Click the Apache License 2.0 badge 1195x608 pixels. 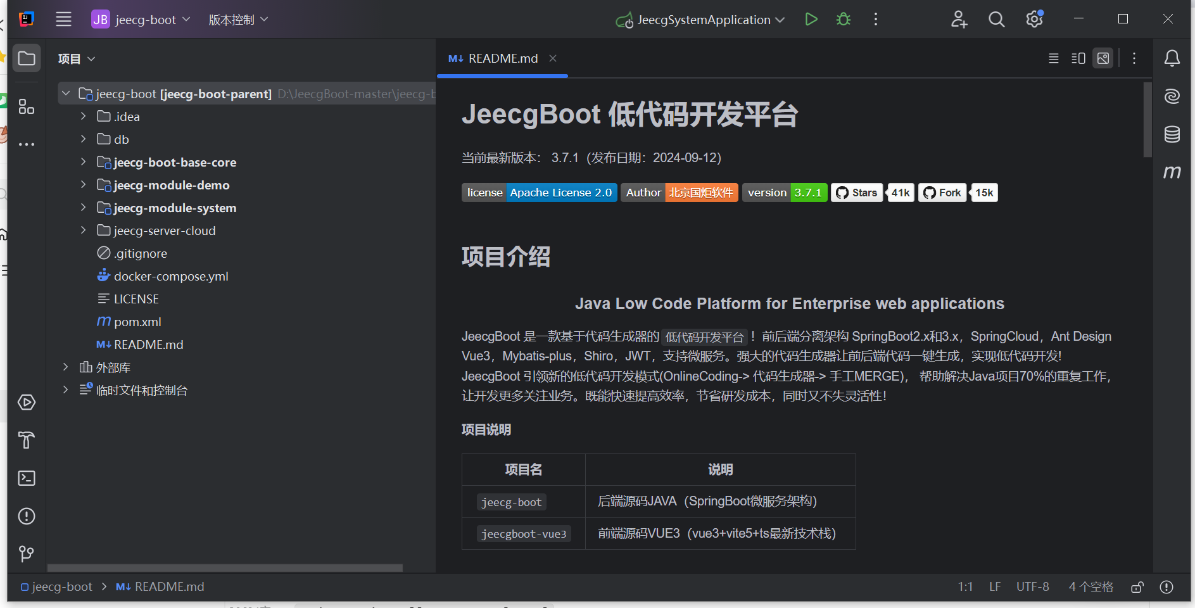point(540,193)
